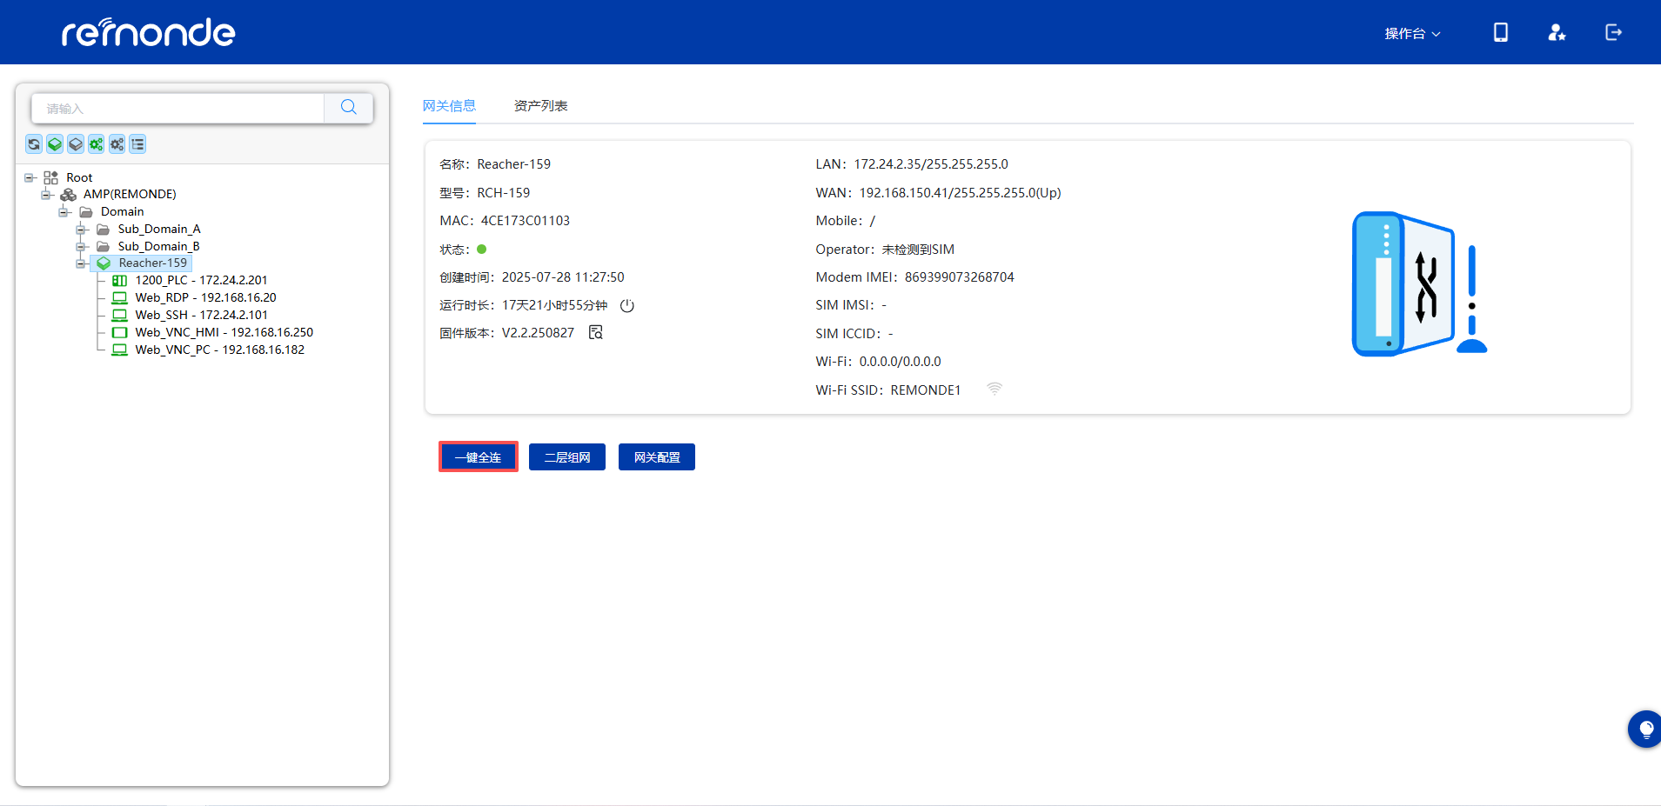Click the tree list view icon
This screenshot has height=806, width=1661.
pyautogui.click(x=137, y=144)
